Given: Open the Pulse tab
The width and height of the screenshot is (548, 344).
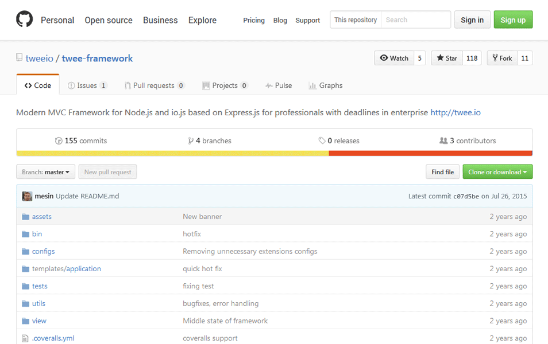Looking at the screenshot, I should coord(279,85).
